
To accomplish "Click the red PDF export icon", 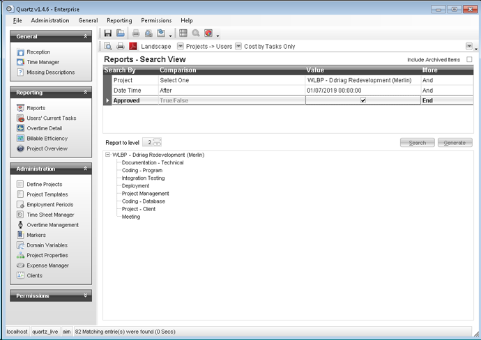I will click(x=133, y=47).
